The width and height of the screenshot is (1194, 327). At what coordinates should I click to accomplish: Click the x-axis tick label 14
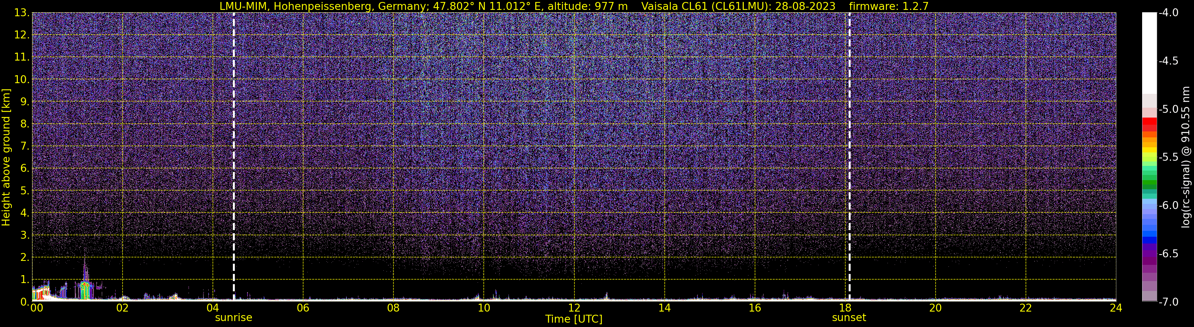(665, 308)
